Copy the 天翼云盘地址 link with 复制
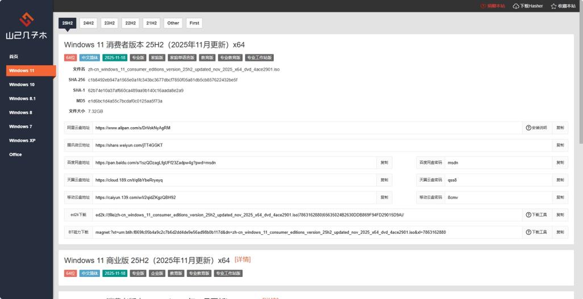 pos(384,180)
